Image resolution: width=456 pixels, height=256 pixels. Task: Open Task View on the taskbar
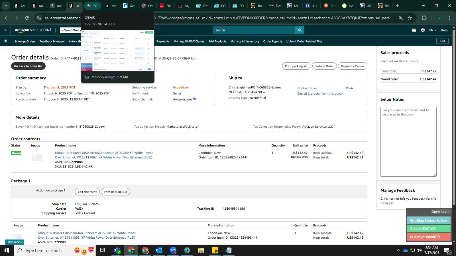click(x=102, y=250)
